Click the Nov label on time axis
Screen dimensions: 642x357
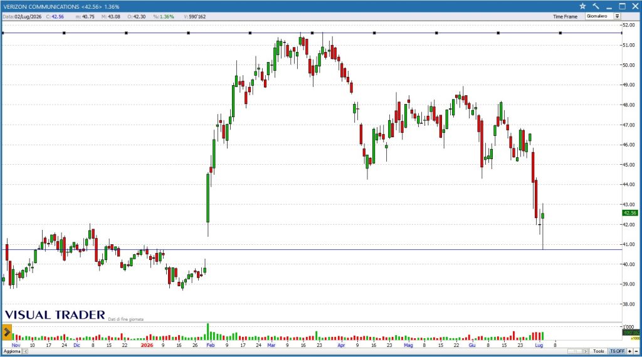[16, 345]
